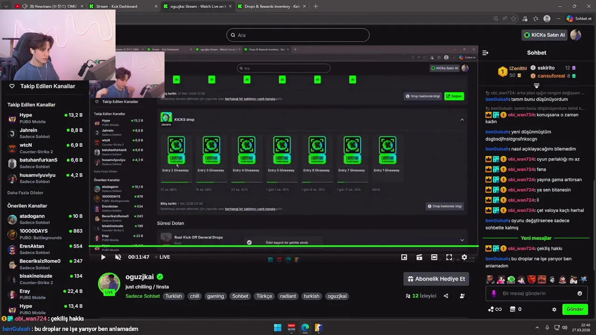Open Microsoft Edge on taskbar
596x335 pixels.
305,328
